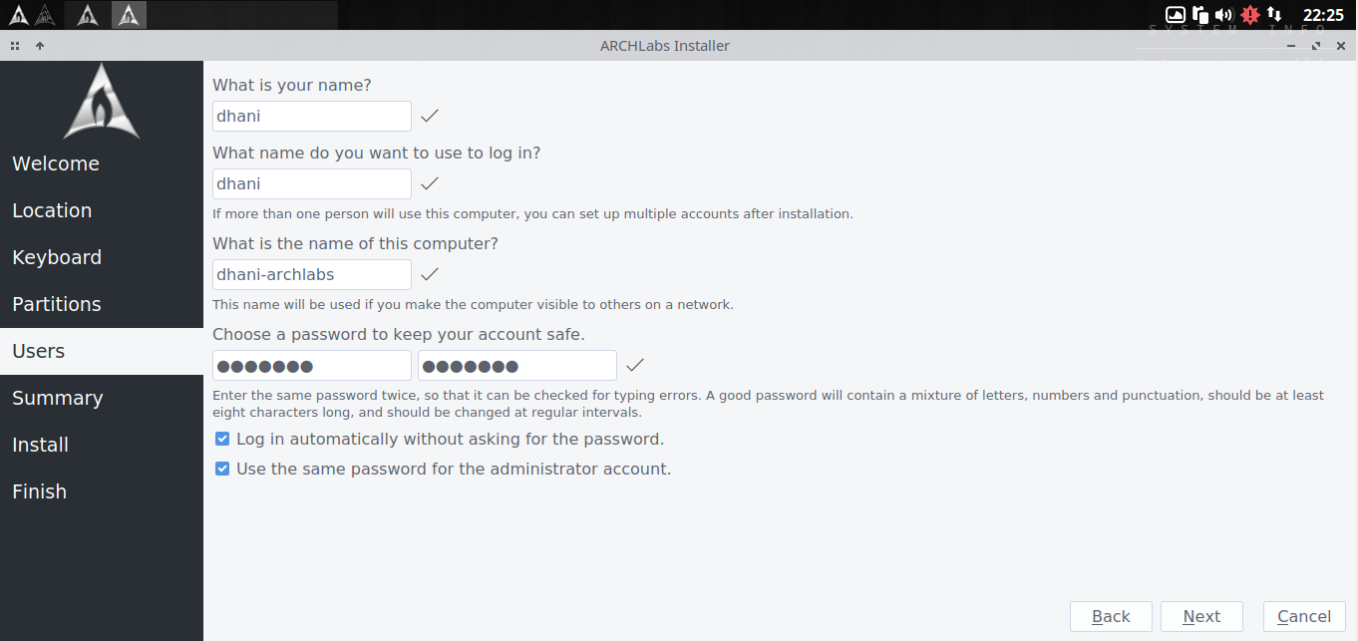Focus the computer name field dhani-archlabs
Image resolution: width=1358 pixels, height=641 pixels.
pos(312,274)
